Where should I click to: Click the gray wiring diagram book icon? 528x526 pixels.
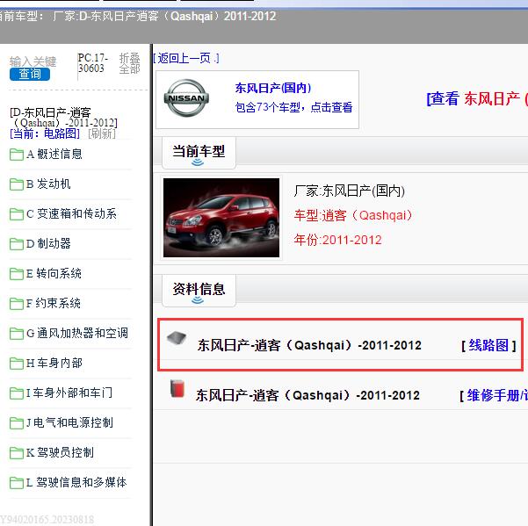177,338
